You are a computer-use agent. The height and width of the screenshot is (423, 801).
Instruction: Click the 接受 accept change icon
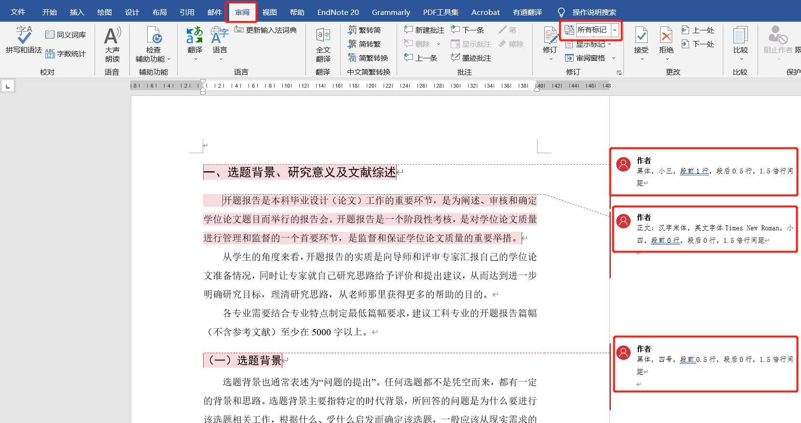click(641, 36)
